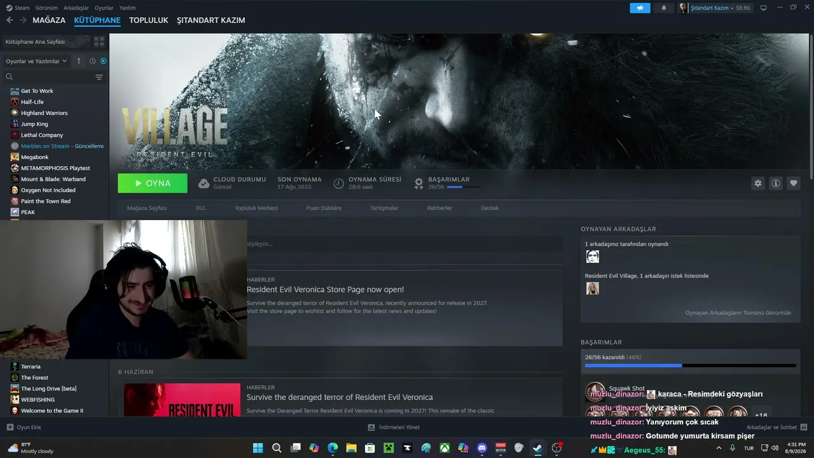Click the plus icon for Oyun Ekle
The height and width of the screenshot is (458, 814).
point(10,427)
